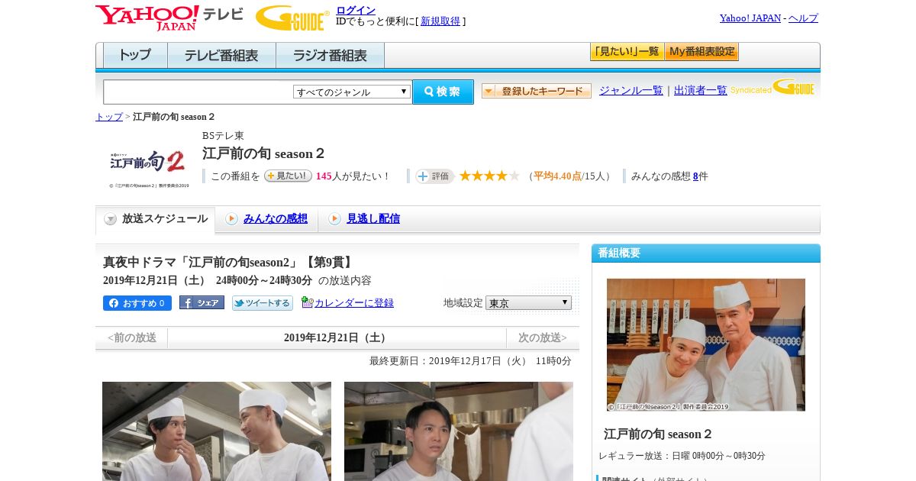Image resolution: width=916 pixels, height=481 pixels.
Task: Open the 地域設定 東京 dropdown
Action: pyautogui.click(x=528, y=303)
